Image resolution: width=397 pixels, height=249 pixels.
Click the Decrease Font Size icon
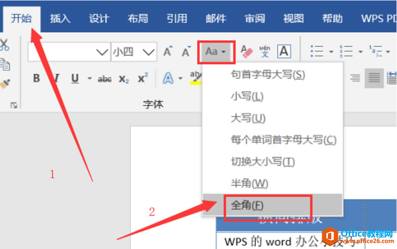coord(186,52)
